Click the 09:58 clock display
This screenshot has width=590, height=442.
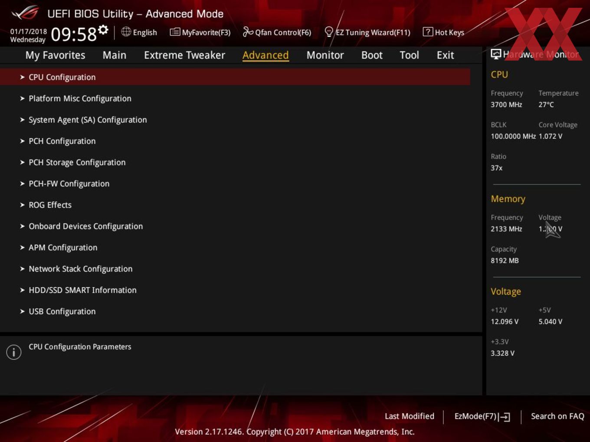tap(74, 34)
